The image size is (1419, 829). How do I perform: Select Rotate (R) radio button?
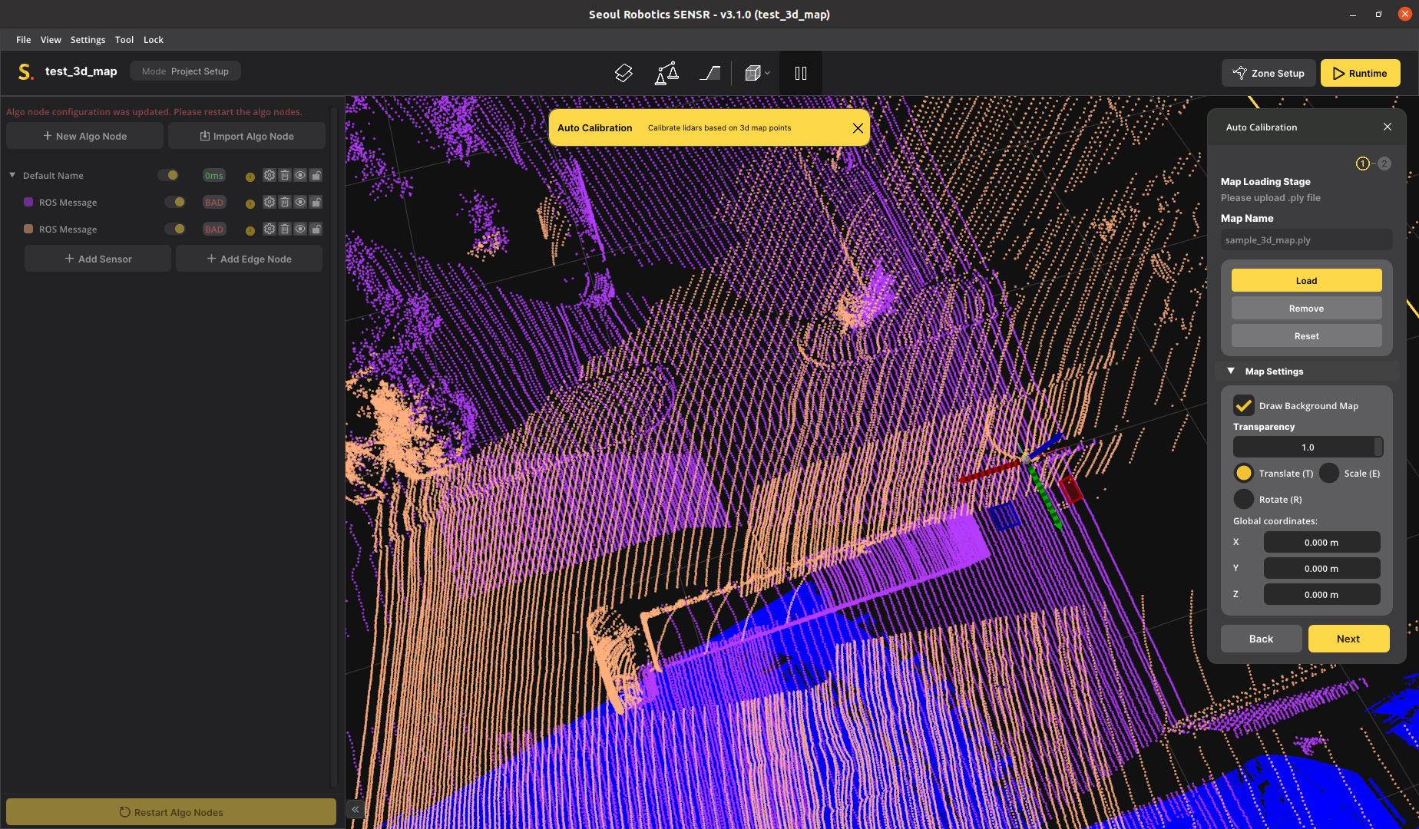[1243, 499]
